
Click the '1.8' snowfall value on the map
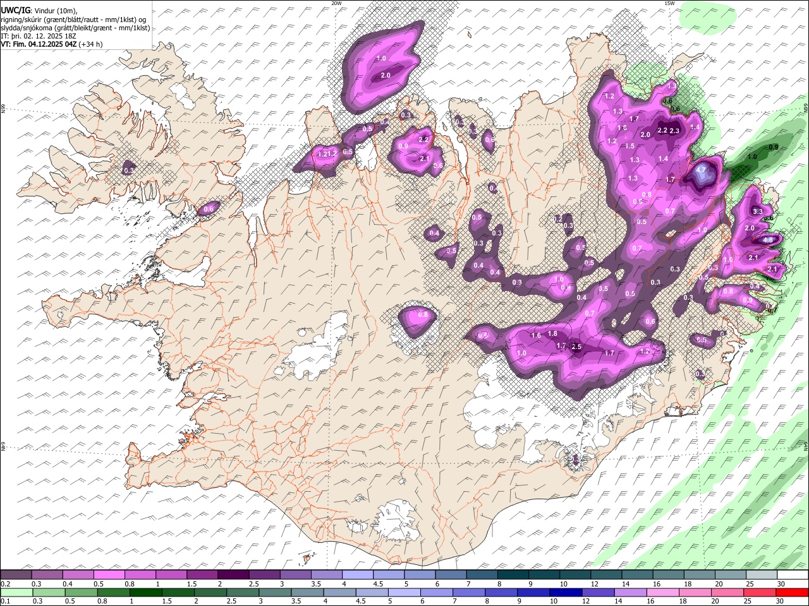point(552,334)
